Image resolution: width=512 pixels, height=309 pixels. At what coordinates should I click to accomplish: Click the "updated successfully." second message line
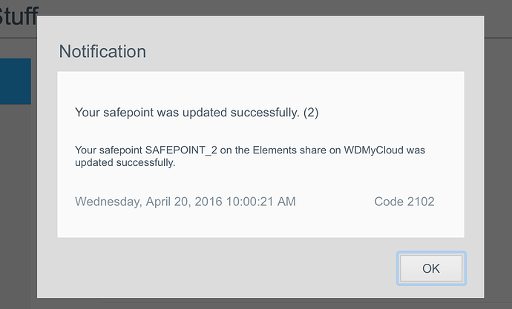coord(125,163)
